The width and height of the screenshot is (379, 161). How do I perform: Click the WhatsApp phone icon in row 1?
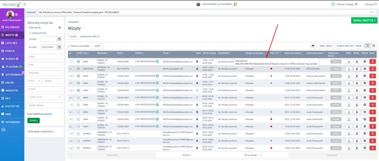point(157,62)
